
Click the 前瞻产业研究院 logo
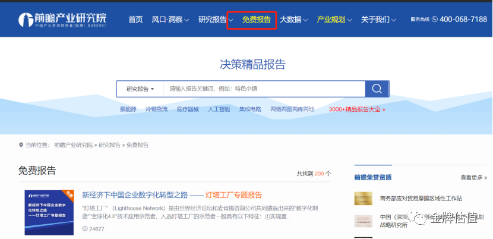click(x=62, y=20)
